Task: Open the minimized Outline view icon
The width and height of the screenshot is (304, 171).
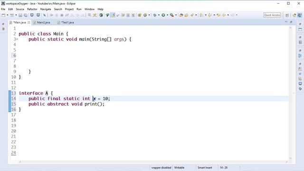Action: tap(300, 56)
